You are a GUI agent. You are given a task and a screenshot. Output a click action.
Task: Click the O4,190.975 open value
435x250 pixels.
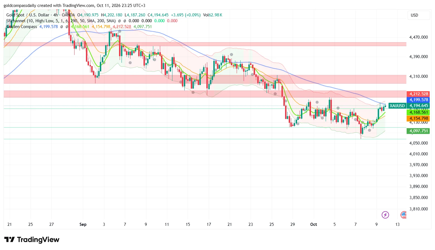tap(88, 15)
